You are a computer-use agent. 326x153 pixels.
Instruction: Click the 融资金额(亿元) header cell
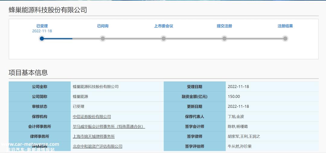tap(195, 97)
